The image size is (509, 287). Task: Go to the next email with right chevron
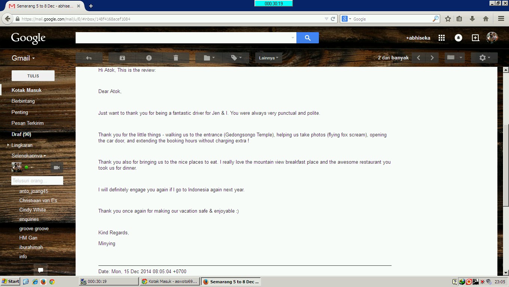click(x=432, y=58)
